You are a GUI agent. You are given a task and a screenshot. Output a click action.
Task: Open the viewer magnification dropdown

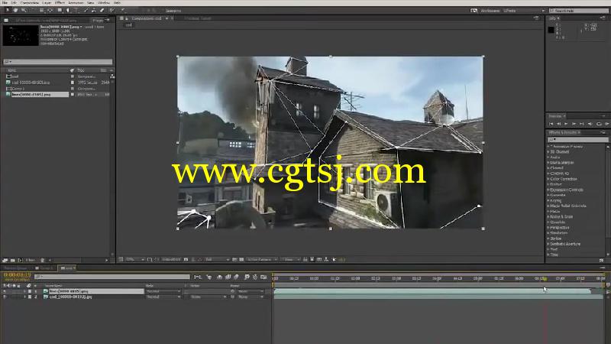pos(135,259)
